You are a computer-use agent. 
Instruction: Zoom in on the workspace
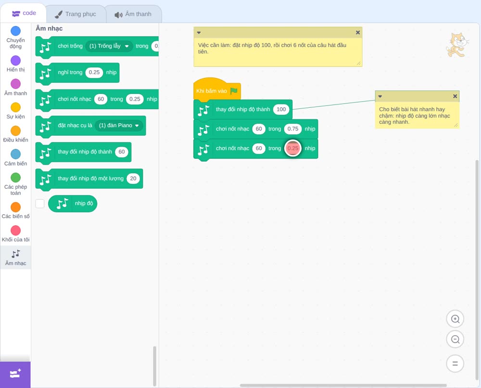pyautogui.click(x=455, y=319)
